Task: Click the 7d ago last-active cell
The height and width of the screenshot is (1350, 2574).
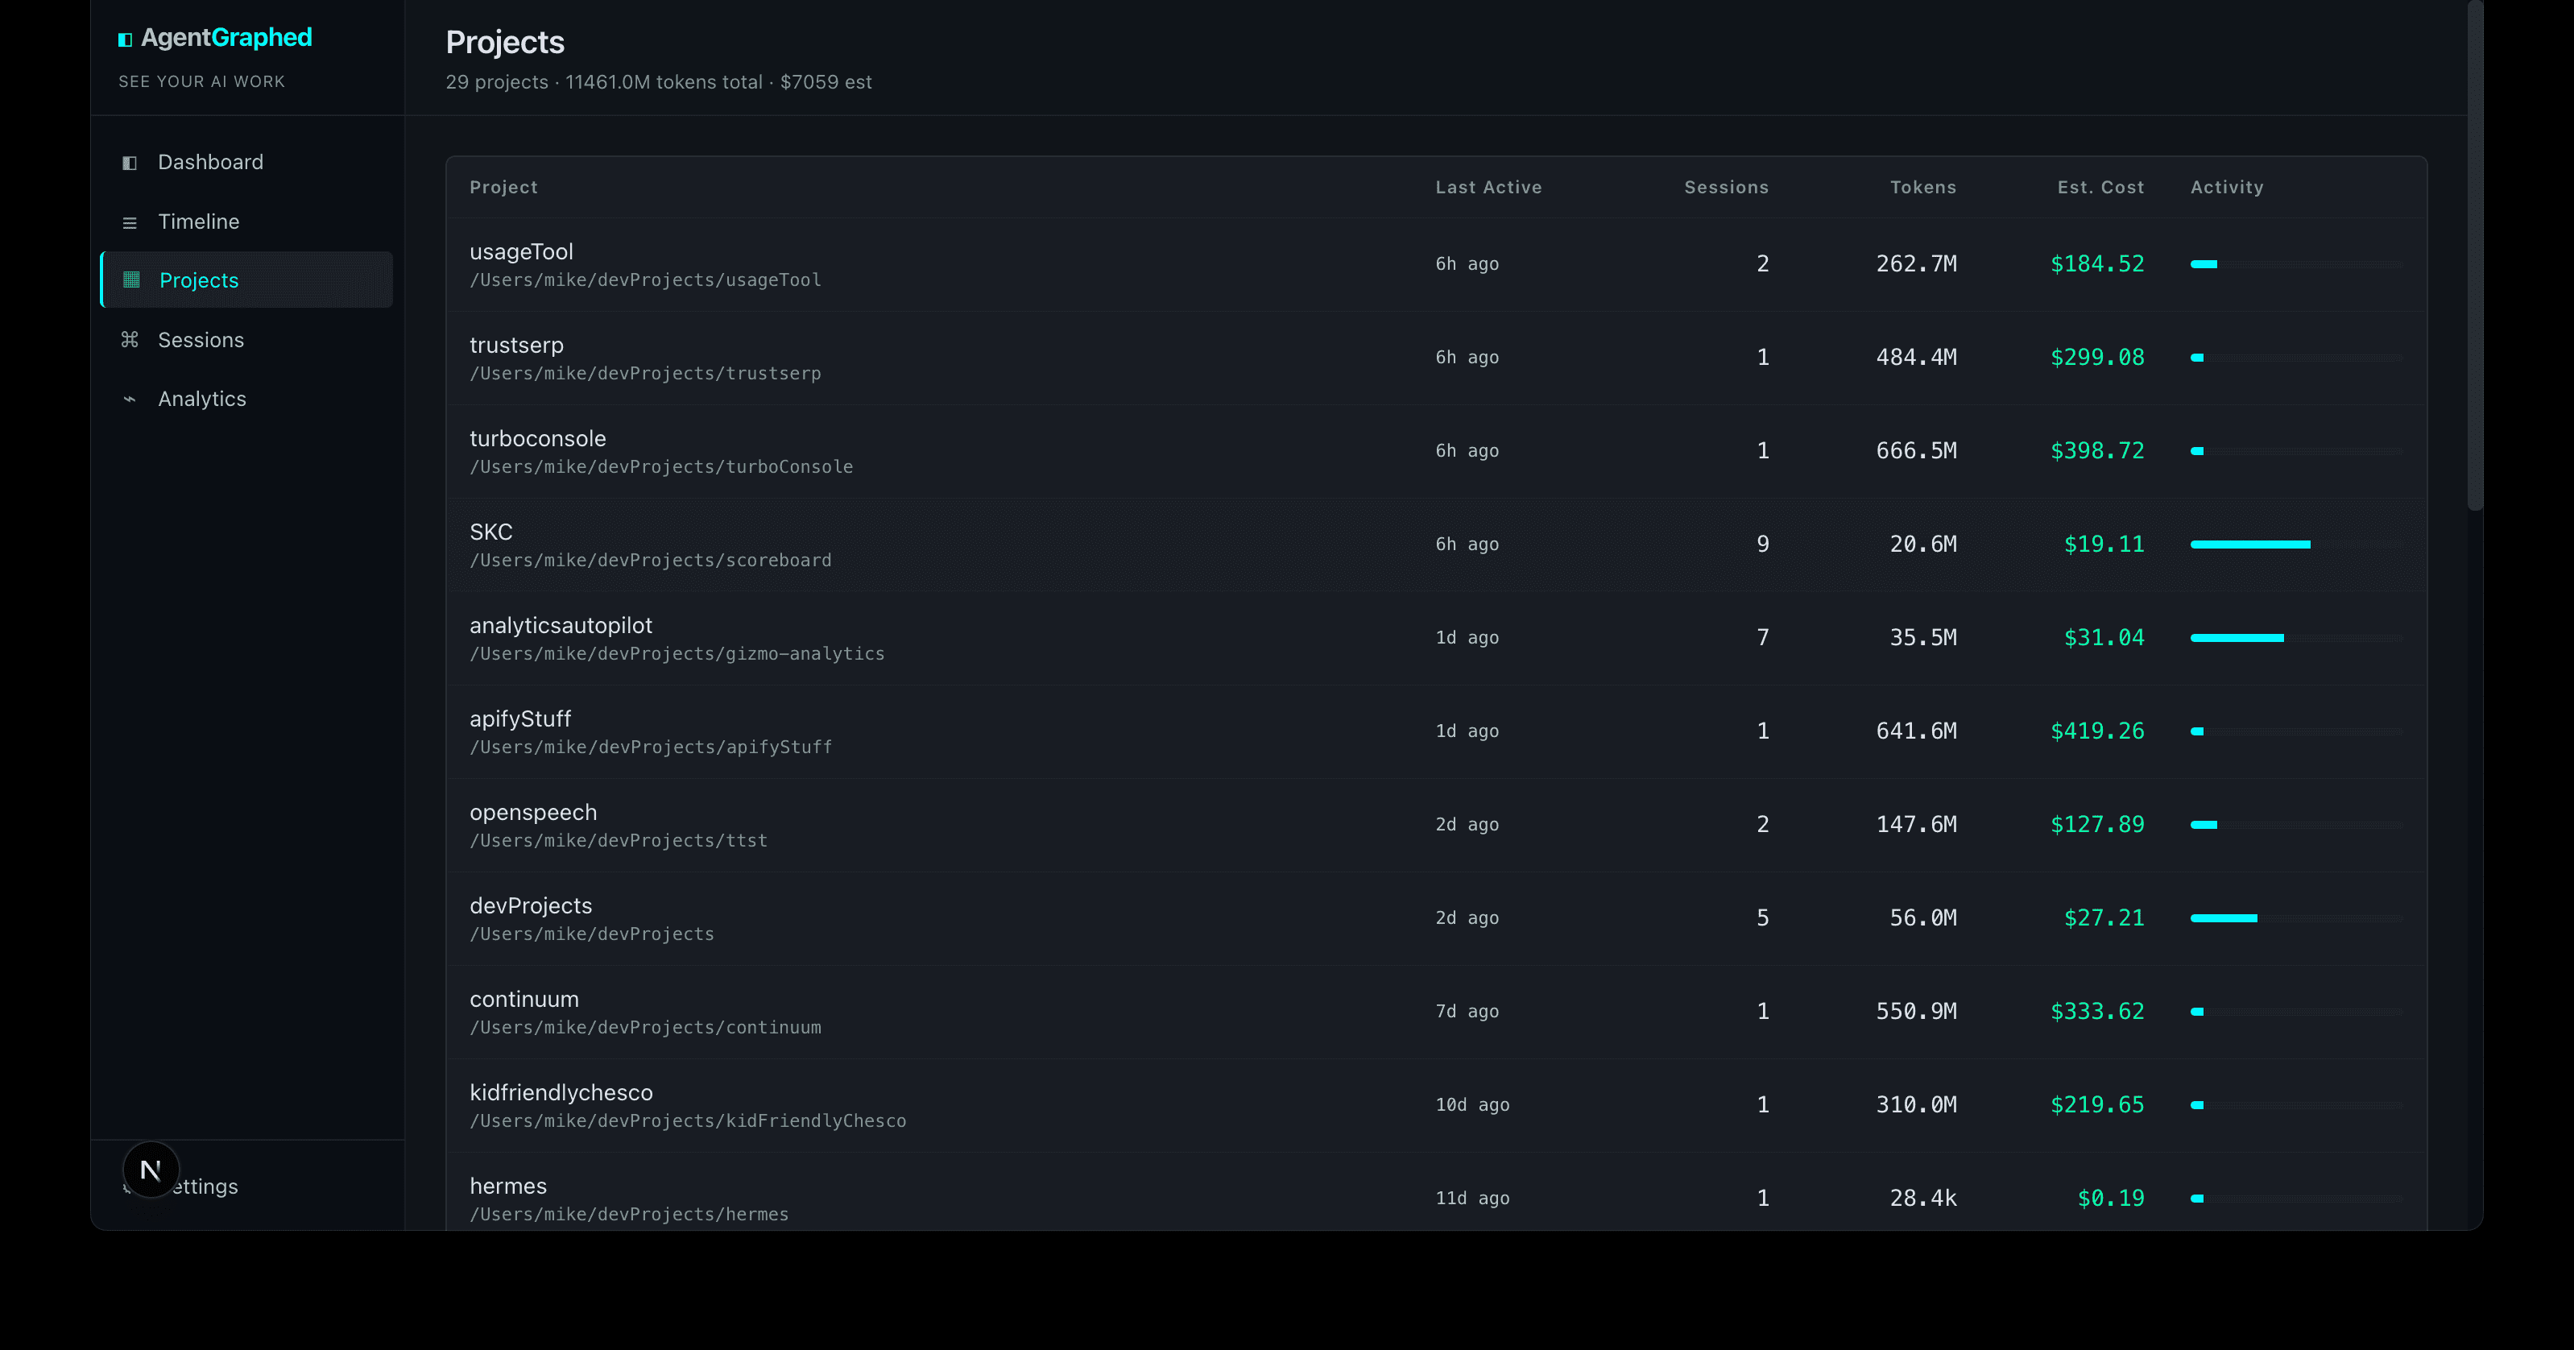Action: 1467,1011
